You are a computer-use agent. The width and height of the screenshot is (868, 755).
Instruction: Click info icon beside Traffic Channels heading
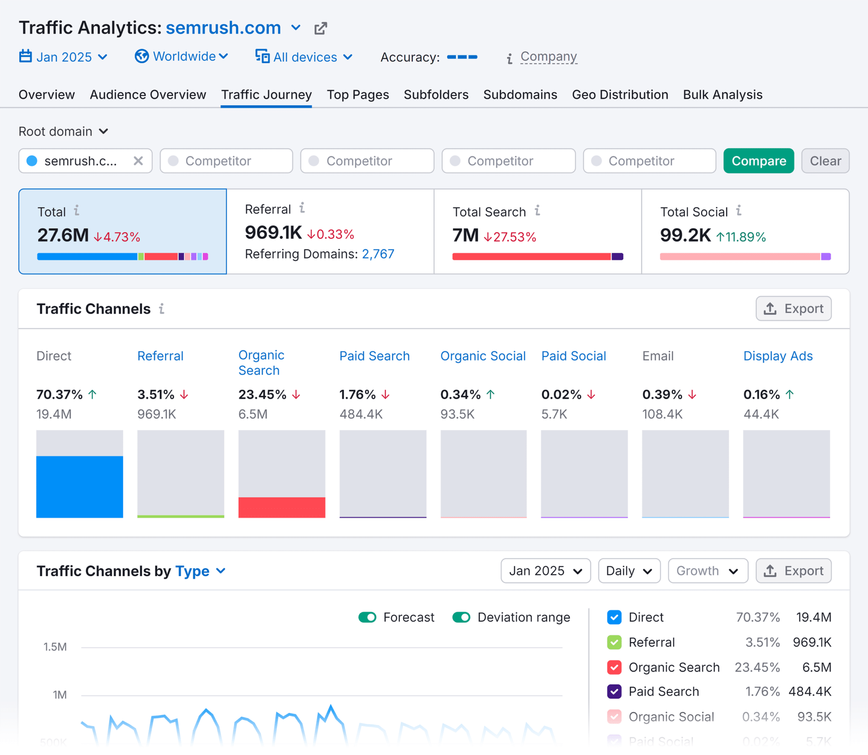point(162,309)
